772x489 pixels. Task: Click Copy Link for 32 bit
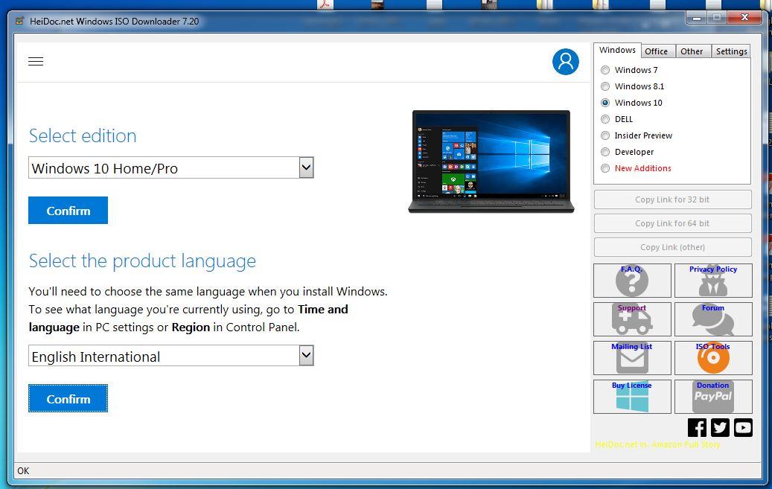coord(672,199)
